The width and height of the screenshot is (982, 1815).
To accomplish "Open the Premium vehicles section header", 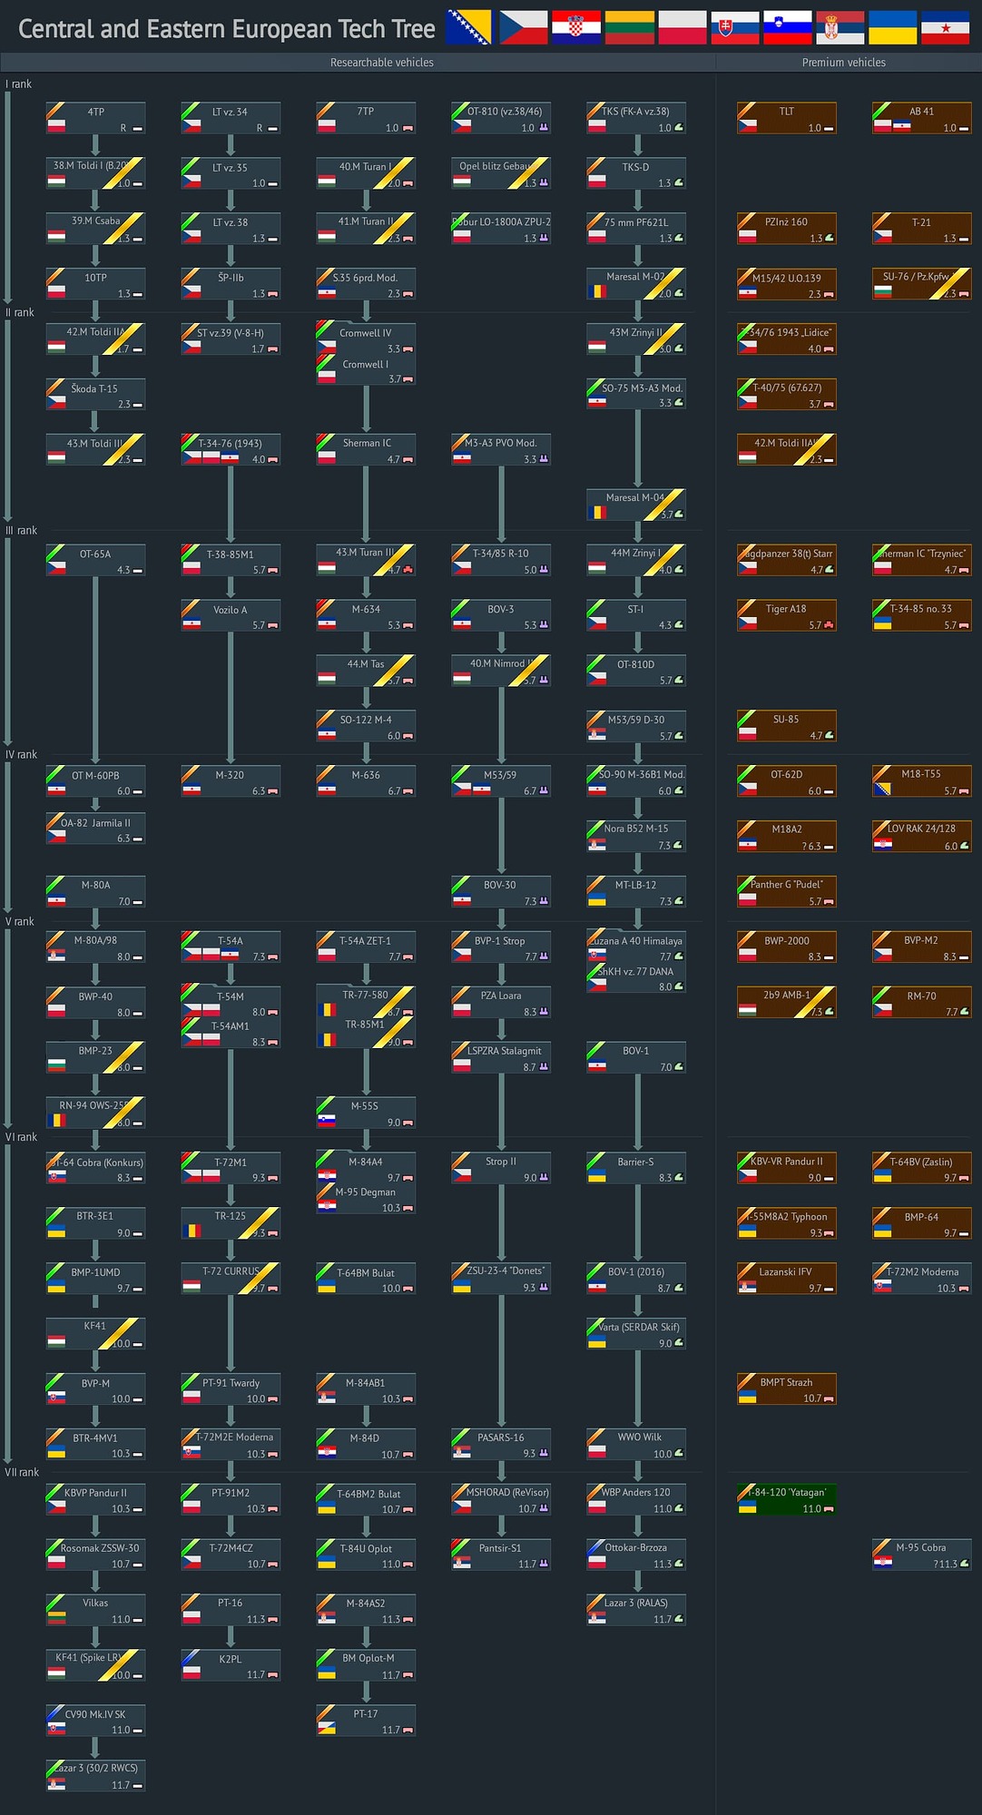I will [843, 63].
